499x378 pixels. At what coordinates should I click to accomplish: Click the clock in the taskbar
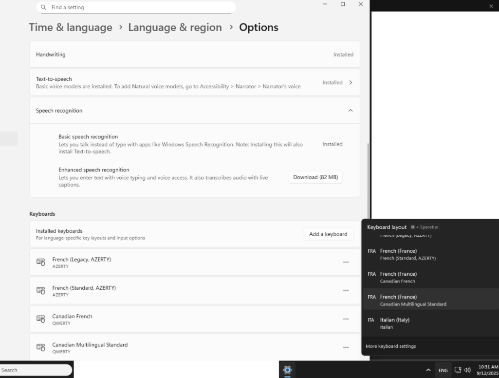click(488, 370)
